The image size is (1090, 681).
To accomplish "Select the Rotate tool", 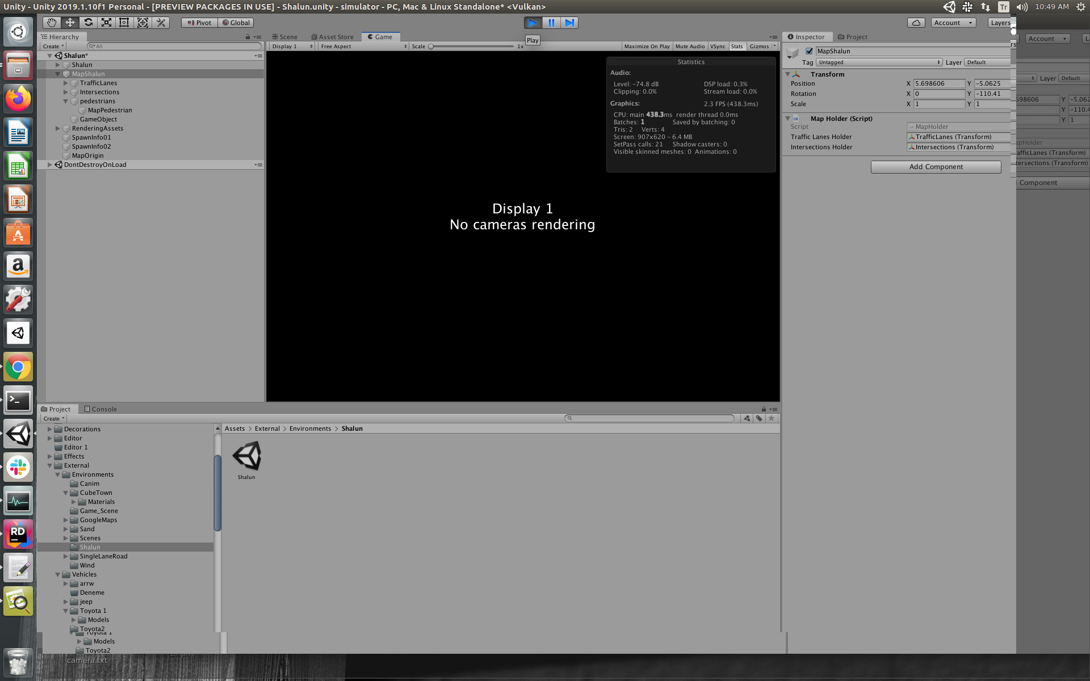I will [89, 22].
